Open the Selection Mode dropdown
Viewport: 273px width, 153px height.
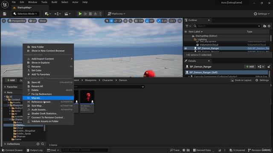pyautogui.click(x=26, y=14)
